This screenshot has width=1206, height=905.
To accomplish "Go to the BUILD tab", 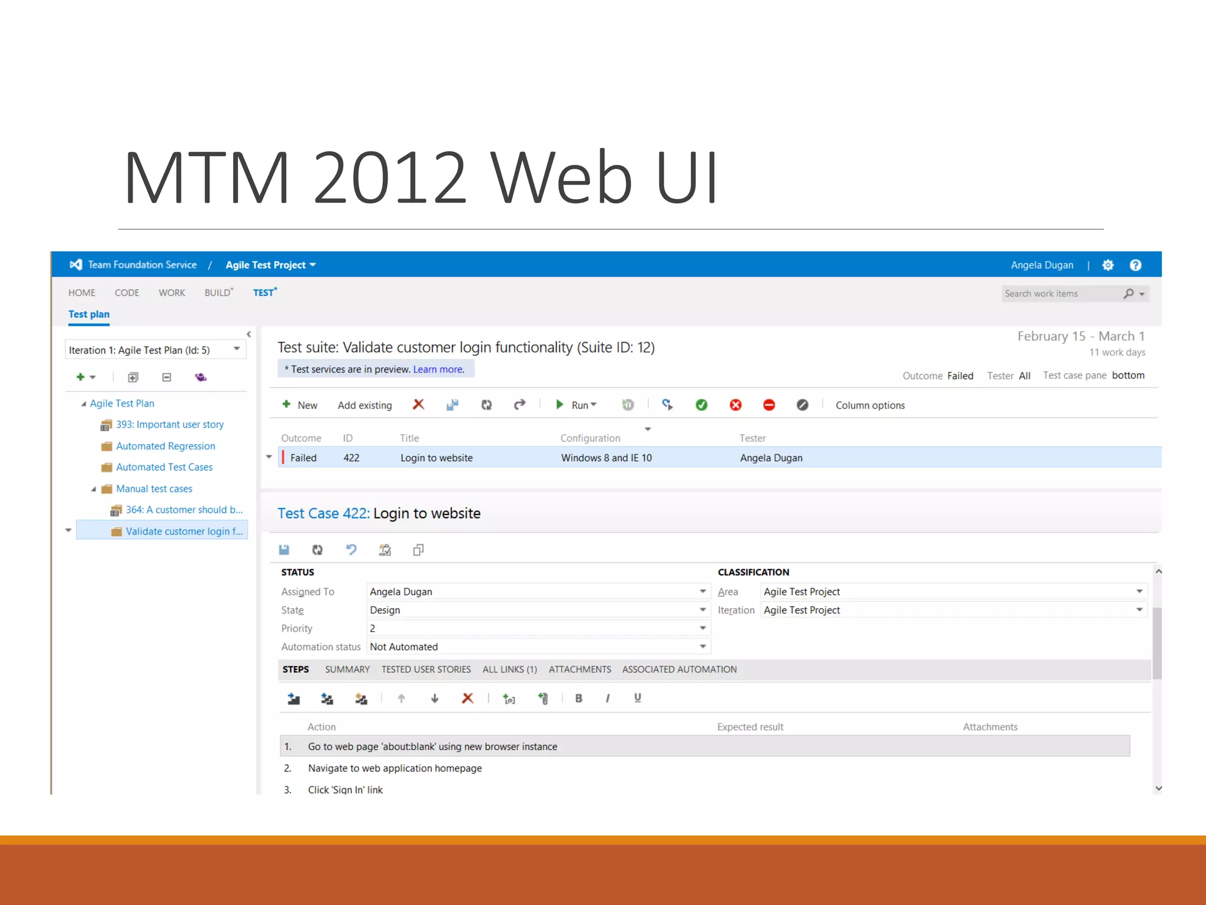I will point(219,292).
